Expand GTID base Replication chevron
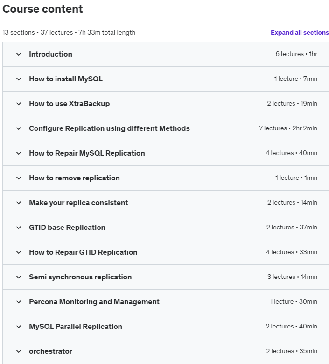 [19, 228]
